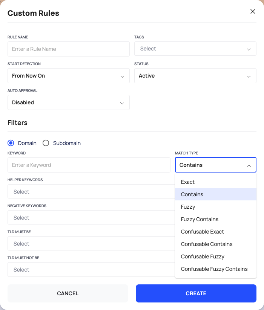Open the Helper Keywords select field
Image resolution: width=264 pixels, height=310 pixels.
(x=91, y=191)
